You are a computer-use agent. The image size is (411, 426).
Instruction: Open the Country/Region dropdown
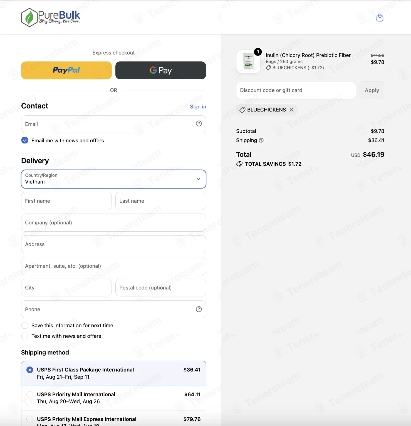pyautogui.click(x=113, y=179)
